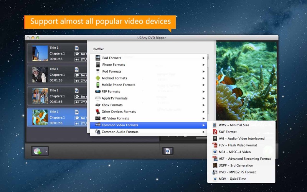Select SWF Format option

[x=241, y=132]
